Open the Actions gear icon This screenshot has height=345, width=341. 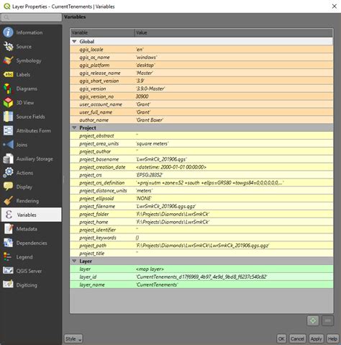click(x=8, y=173)
